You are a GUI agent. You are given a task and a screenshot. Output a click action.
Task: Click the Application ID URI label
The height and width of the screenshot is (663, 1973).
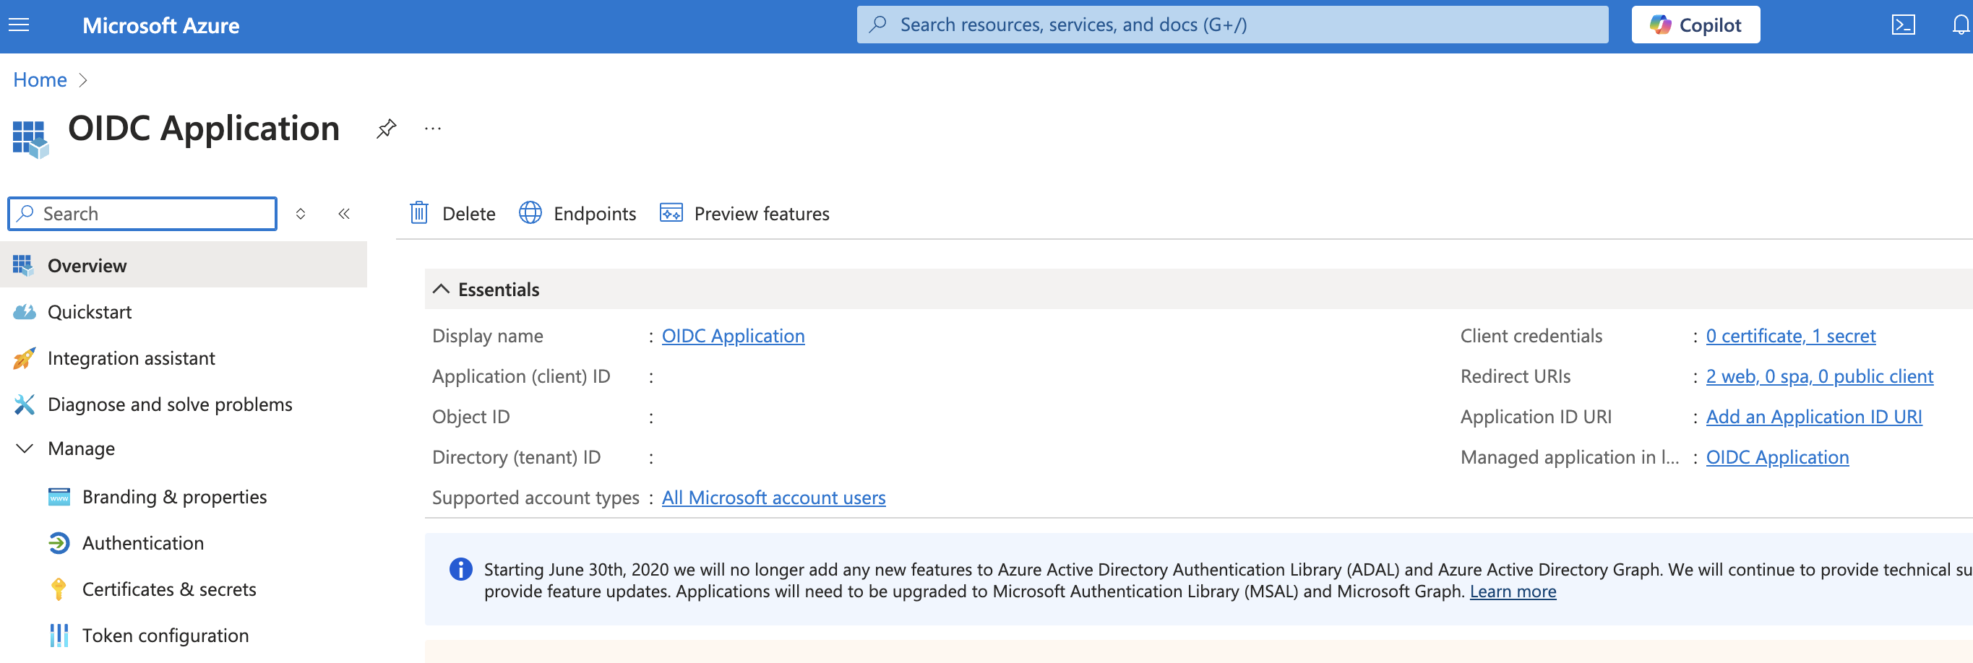(x=1536, y=417)
